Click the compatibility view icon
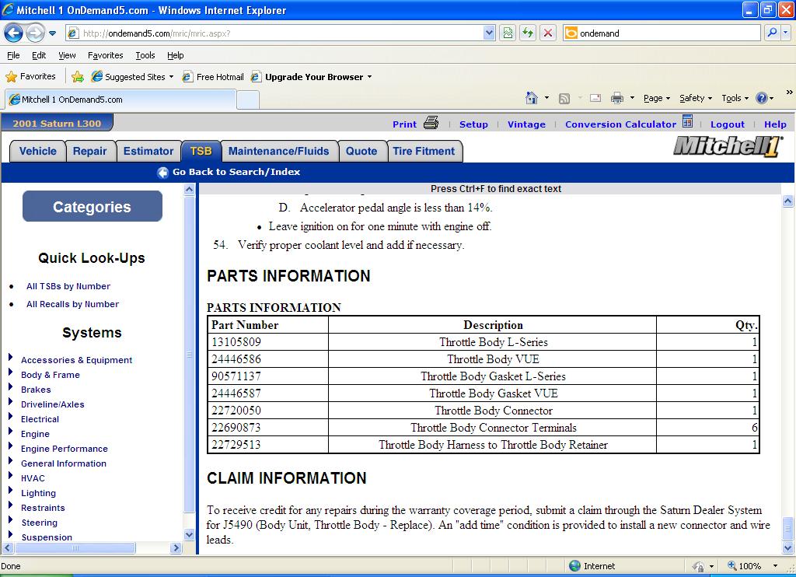 tap(508, 33)
